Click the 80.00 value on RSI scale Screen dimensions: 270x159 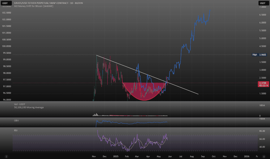(262, 131)
